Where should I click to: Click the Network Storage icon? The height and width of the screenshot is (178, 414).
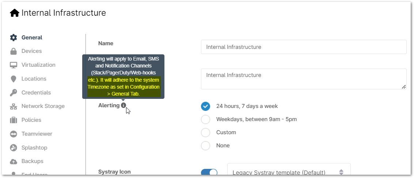(14, 107)
